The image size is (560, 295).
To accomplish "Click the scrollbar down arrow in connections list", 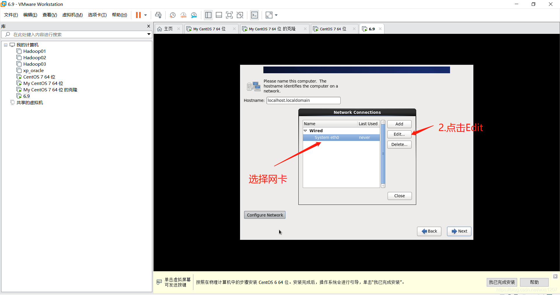I will pos(383,186).
